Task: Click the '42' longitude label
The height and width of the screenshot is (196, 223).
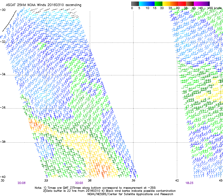Action: [x=177, y=181]
